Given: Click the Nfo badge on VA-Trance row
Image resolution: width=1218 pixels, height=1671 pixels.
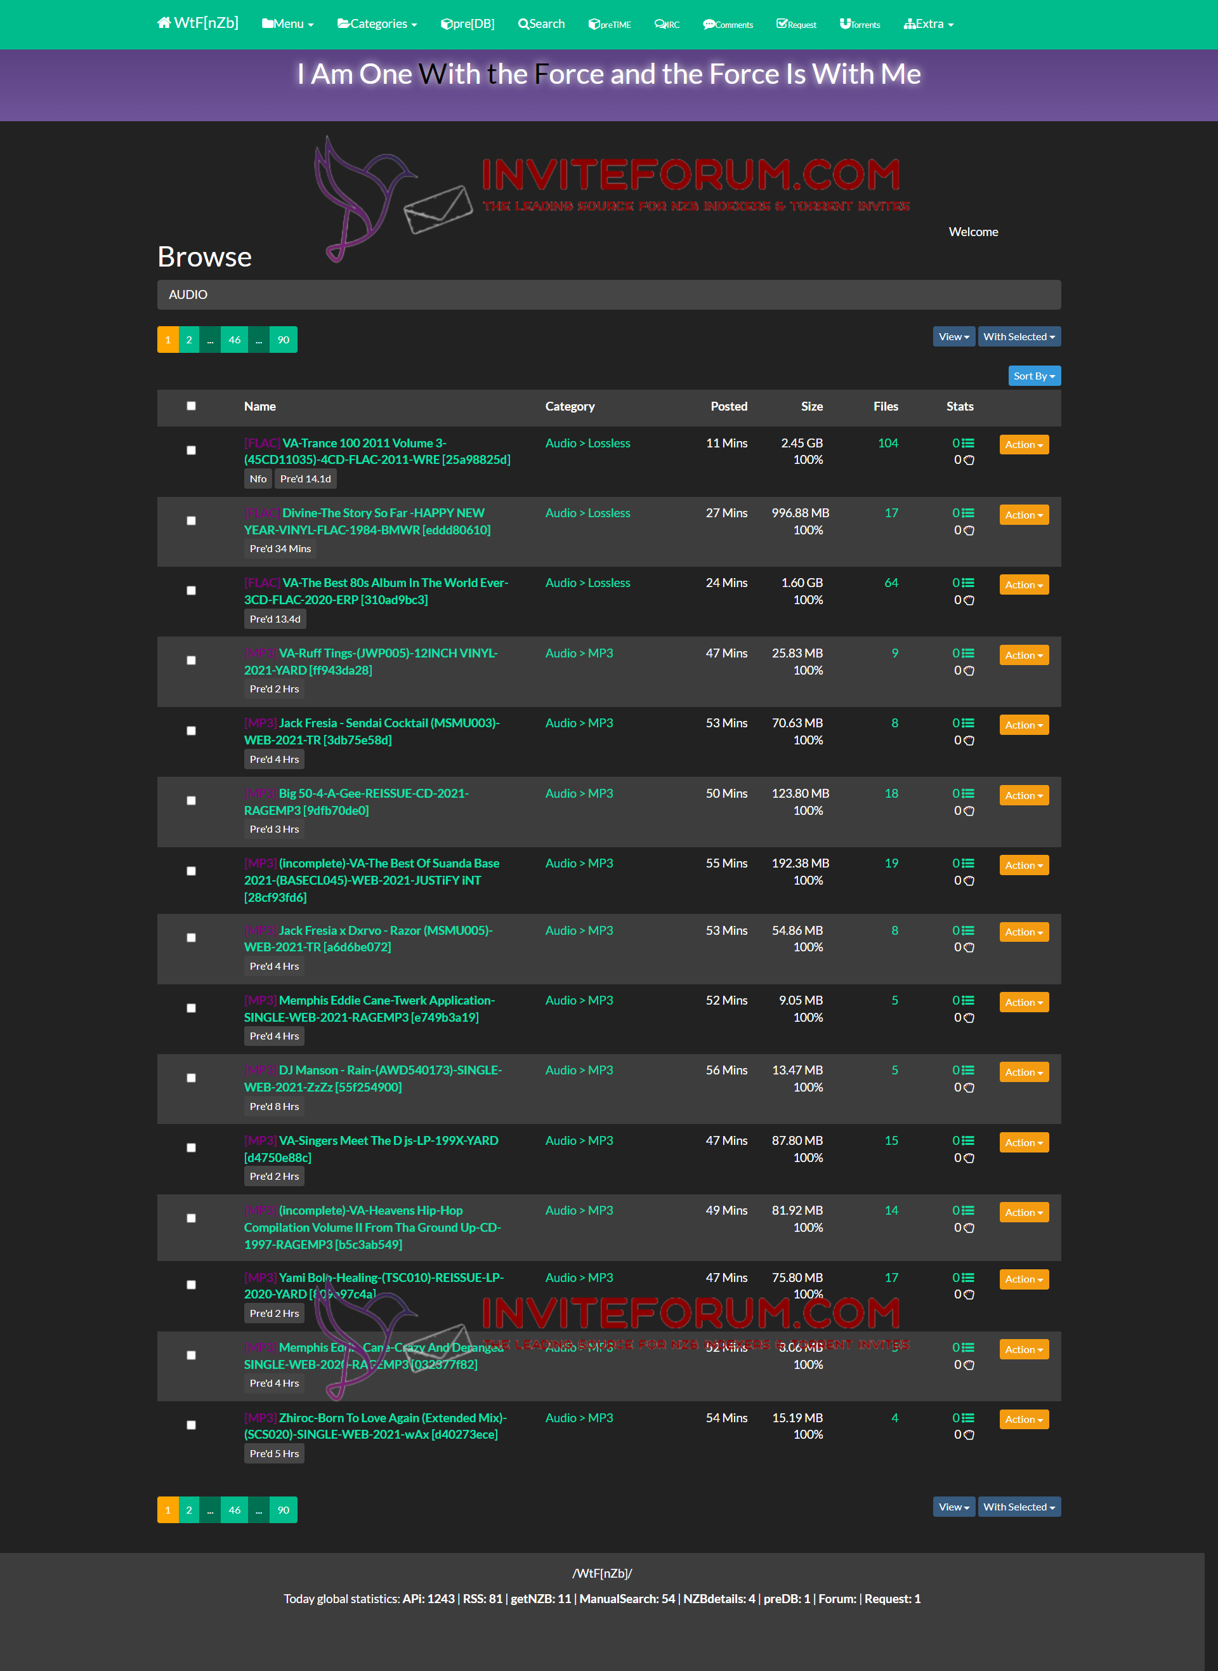Looking at the screenshot, I should click(x=258, y=479).
